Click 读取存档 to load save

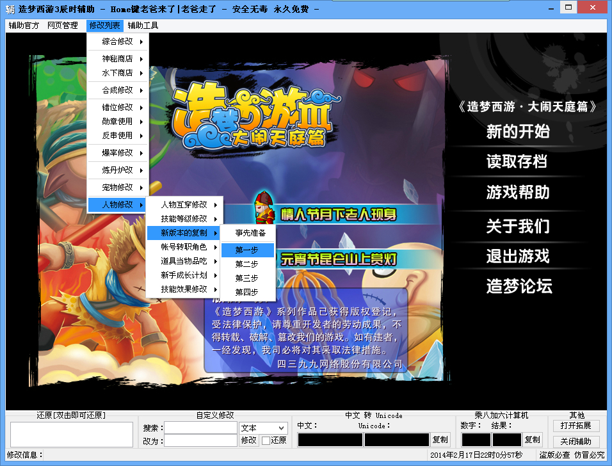(517, 161)
